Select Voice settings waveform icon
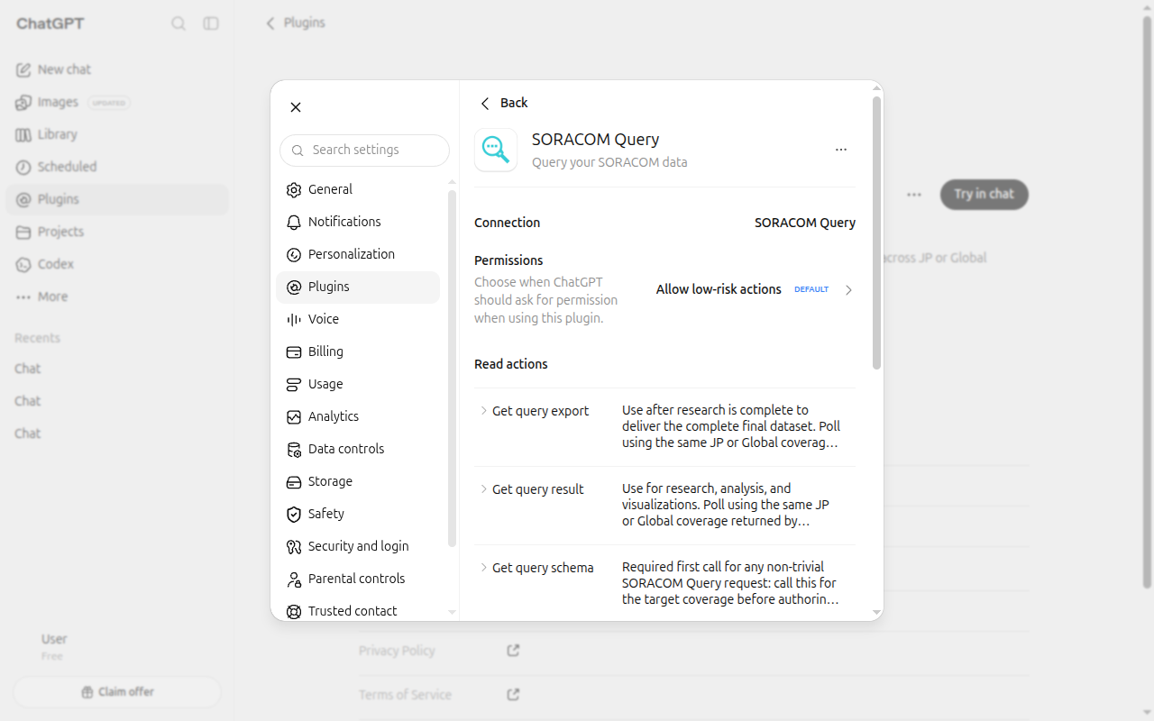Screen dimensions: 1154x721 coord(294,319)
